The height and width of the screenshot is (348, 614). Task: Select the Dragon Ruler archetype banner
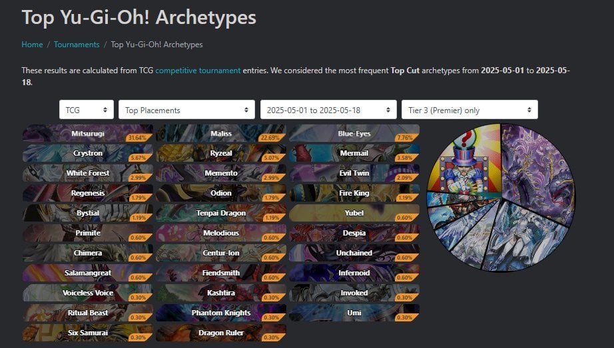pos(221,333)
